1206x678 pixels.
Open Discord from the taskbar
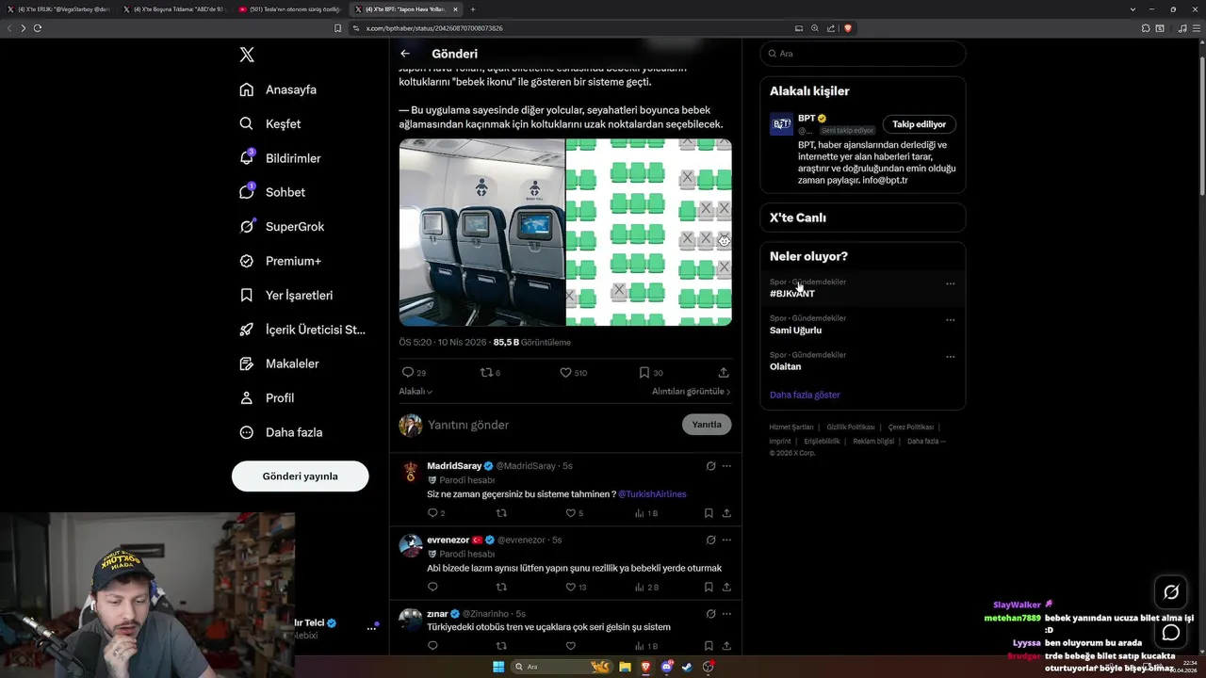point(666,667)
